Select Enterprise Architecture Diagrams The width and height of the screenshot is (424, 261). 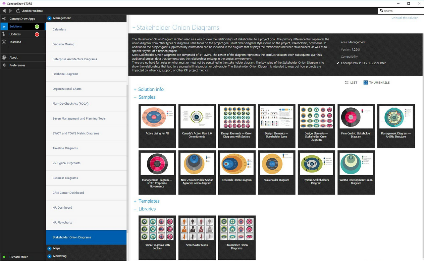[x=86, y=59]
